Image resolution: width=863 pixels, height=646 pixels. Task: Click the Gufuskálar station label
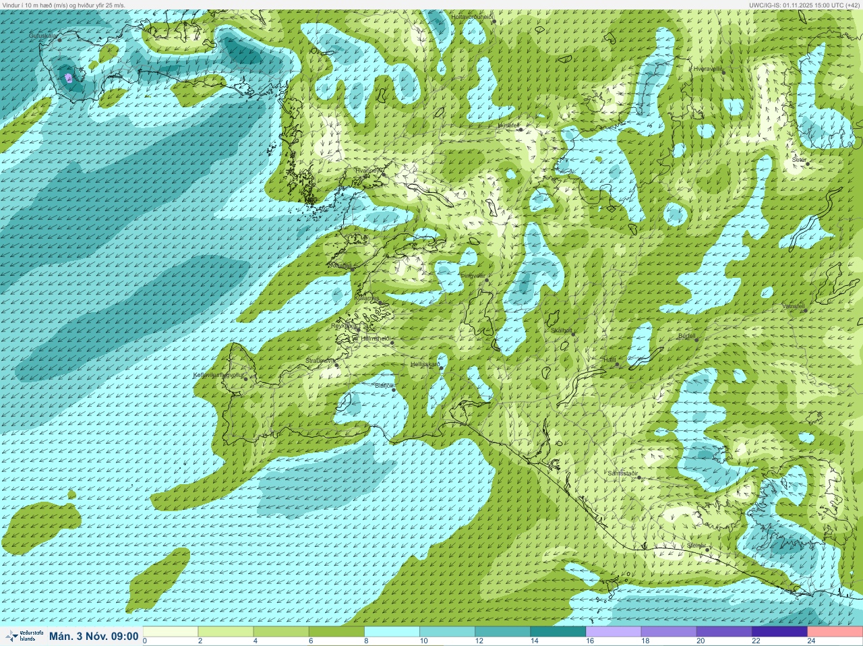coord(42,36)
